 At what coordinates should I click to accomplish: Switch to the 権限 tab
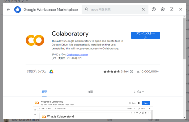tap(90, 92)
